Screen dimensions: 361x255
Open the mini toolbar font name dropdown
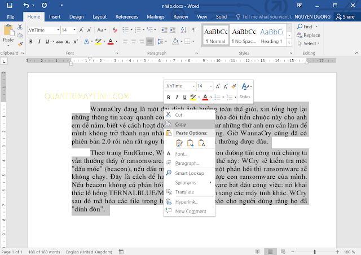point(193,86)
